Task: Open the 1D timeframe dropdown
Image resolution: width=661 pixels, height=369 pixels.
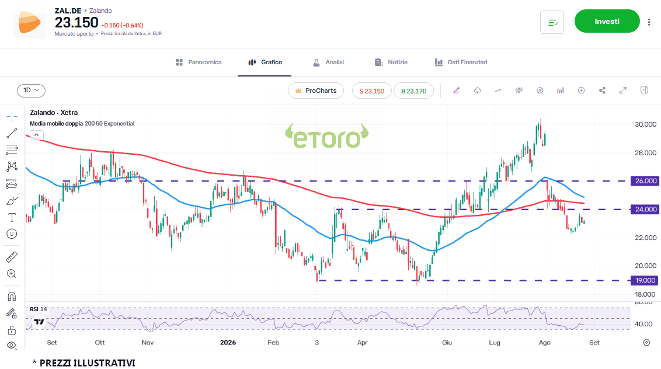Action: 31,90
